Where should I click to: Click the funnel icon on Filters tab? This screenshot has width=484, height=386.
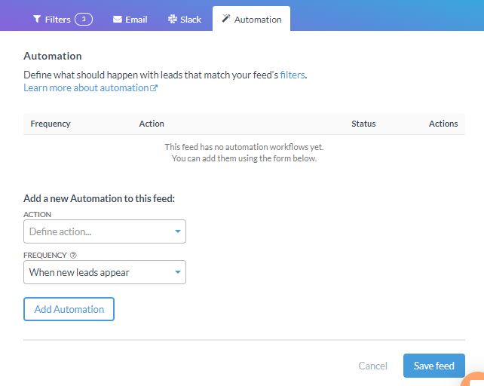(37, 19)
